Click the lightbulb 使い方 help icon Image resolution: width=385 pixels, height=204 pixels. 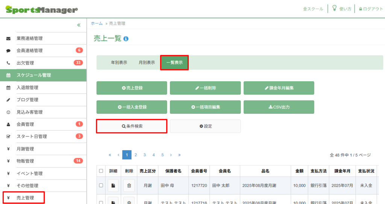[334, 8]
